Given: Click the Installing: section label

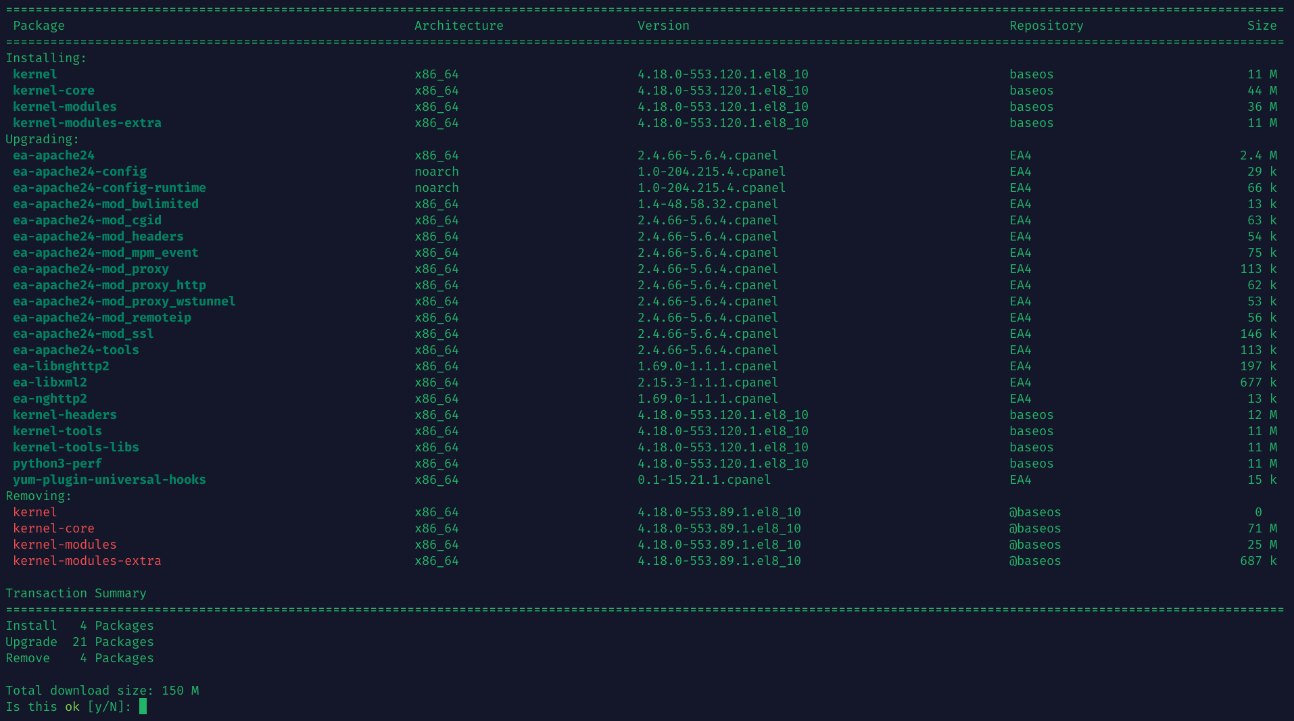Looking at the screenshot, I should (x=46, y=58).
